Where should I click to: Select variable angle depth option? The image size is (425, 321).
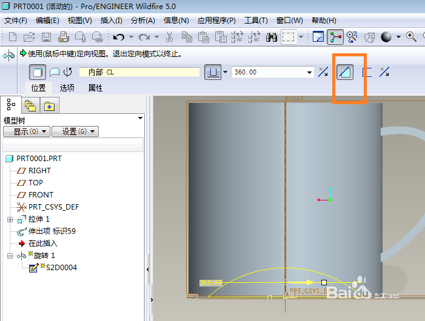coord(213,72)
